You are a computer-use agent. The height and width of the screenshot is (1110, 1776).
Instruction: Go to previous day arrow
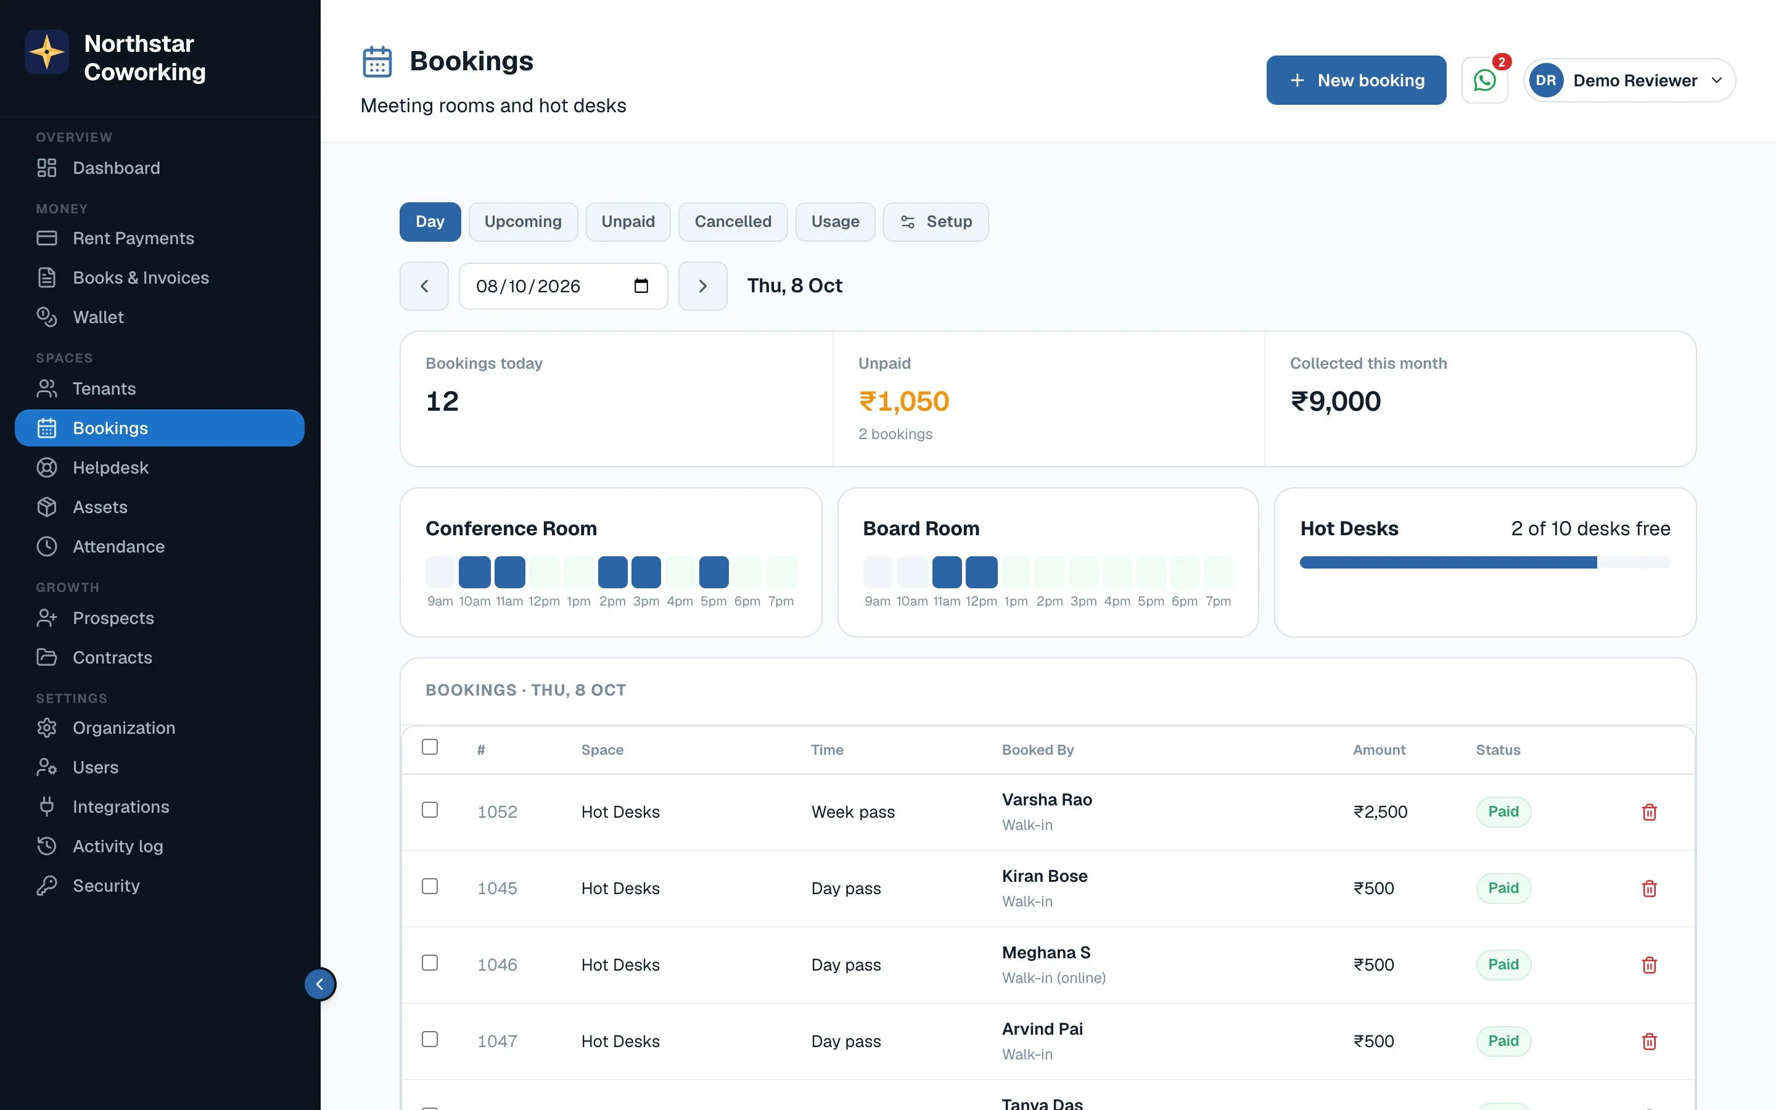click(x=424, y=286)
